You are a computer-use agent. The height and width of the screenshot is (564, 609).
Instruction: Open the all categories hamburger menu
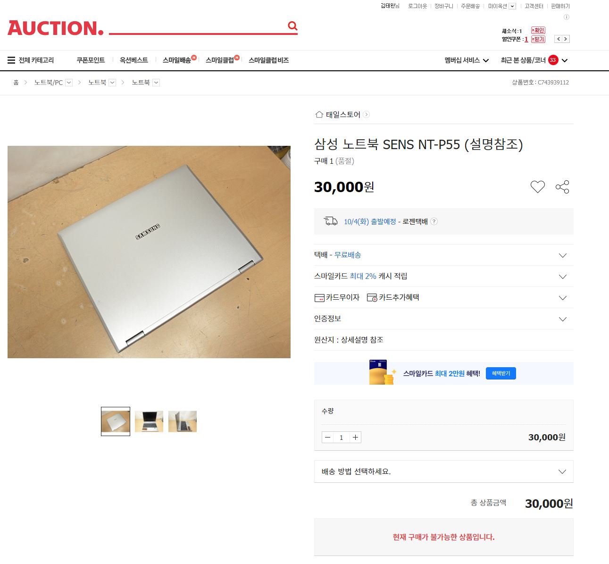[x=11, y=60]
